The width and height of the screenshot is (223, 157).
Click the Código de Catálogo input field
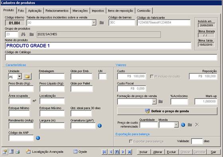[x=111, y=57]
